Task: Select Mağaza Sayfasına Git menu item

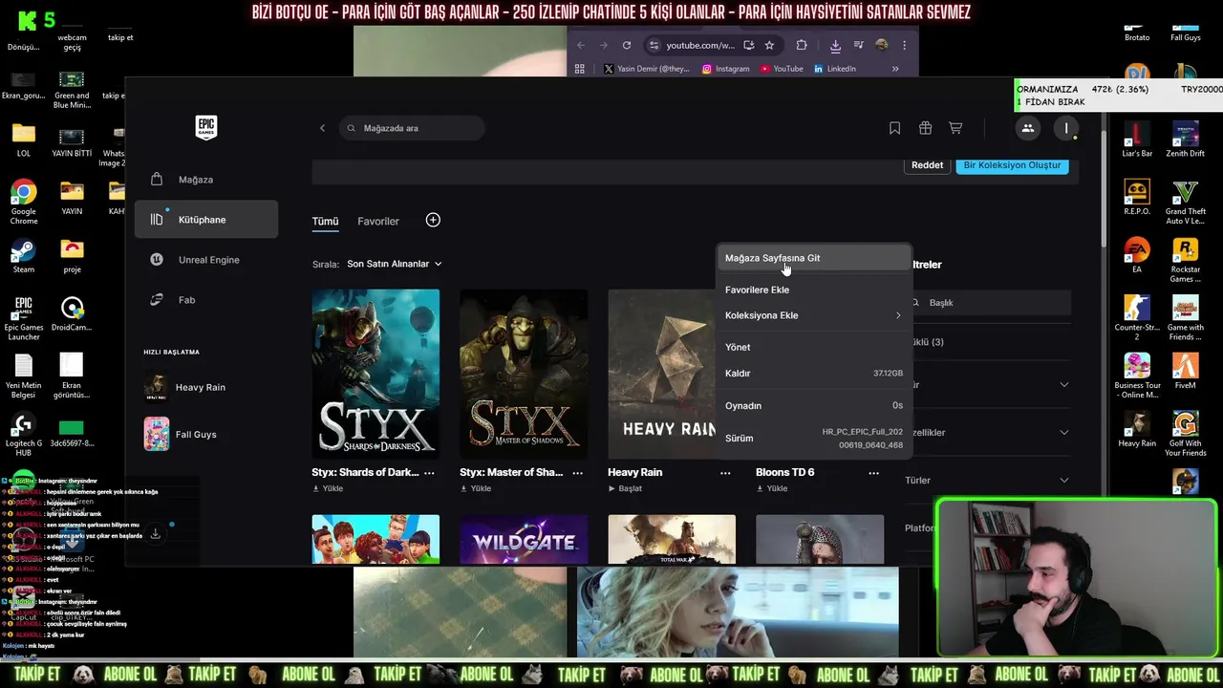Action: 814,258
